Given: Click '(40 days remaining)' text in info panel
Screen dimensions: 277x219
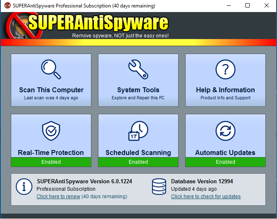Looking at the screenshot, I should tap(104, 197).
